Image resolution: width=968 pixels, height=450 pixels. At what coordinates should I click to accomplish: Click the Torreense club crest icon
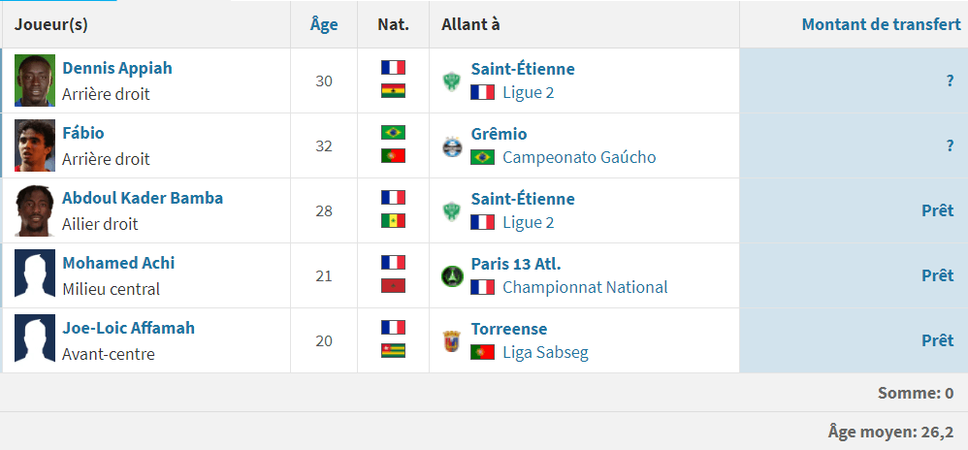click(451, 340)
